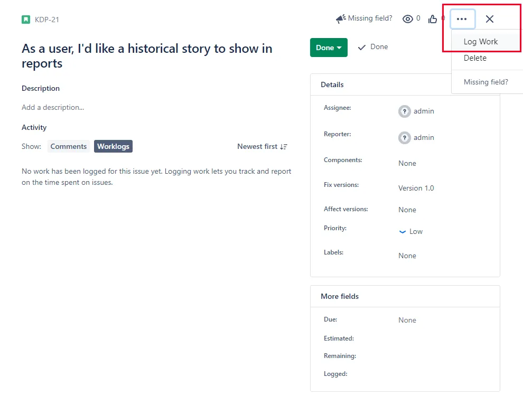The image size is (523, 396).
Task: Click the Reporter value admin
Action: [424, 138]
